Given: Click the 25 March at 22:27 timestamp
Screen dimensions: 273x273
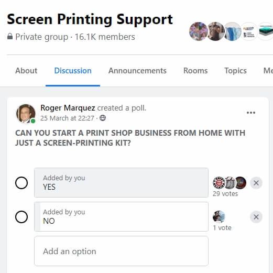Looking at the screenshot, I should click(67, 118).
